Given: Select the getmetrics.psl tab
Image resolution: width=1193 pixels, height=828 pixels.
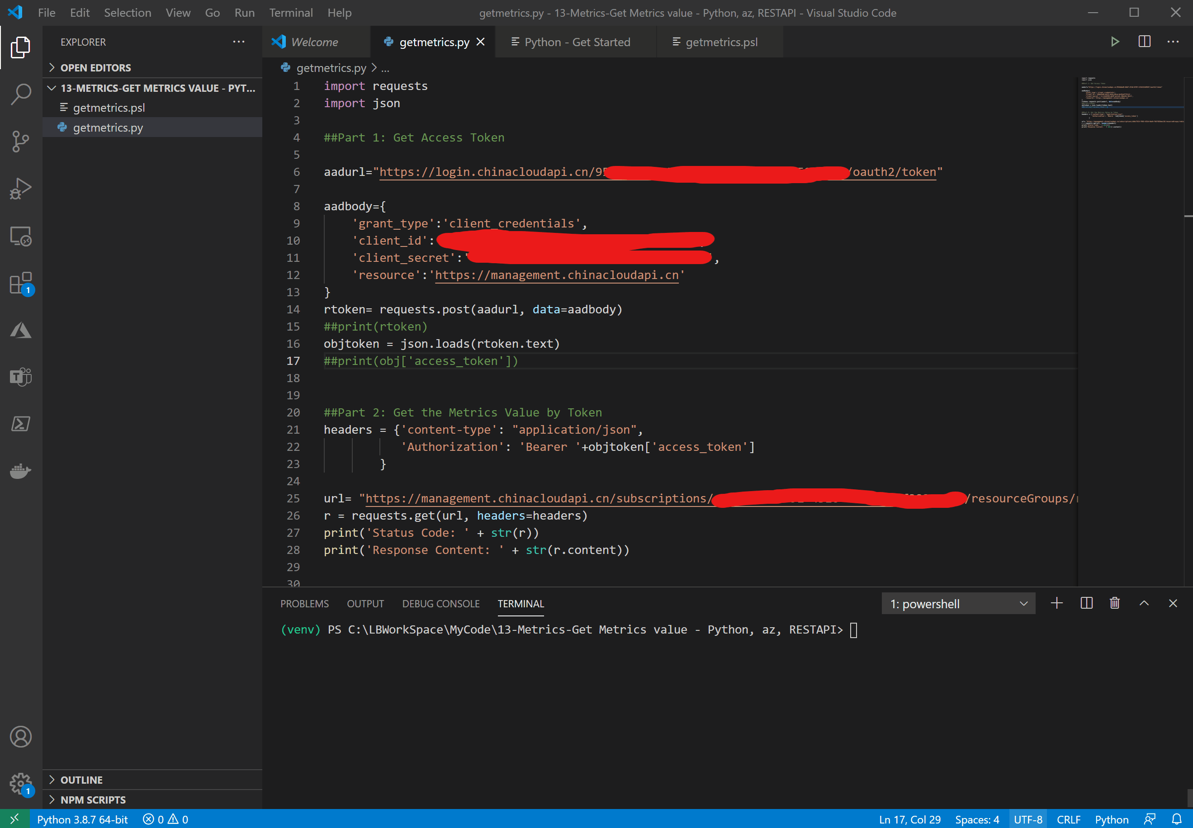Looking at the screenshot, I should [x=721, y=41].
